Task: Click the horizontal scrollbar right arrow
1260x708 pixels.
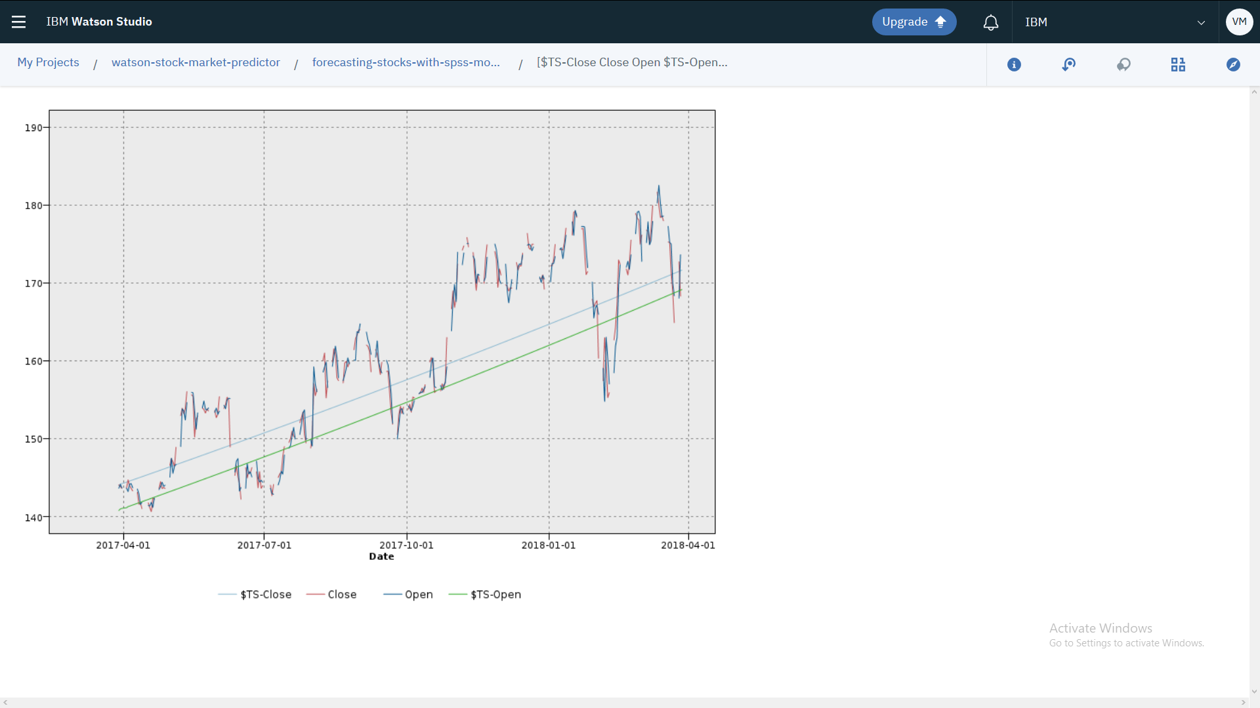Action: 1243,703
